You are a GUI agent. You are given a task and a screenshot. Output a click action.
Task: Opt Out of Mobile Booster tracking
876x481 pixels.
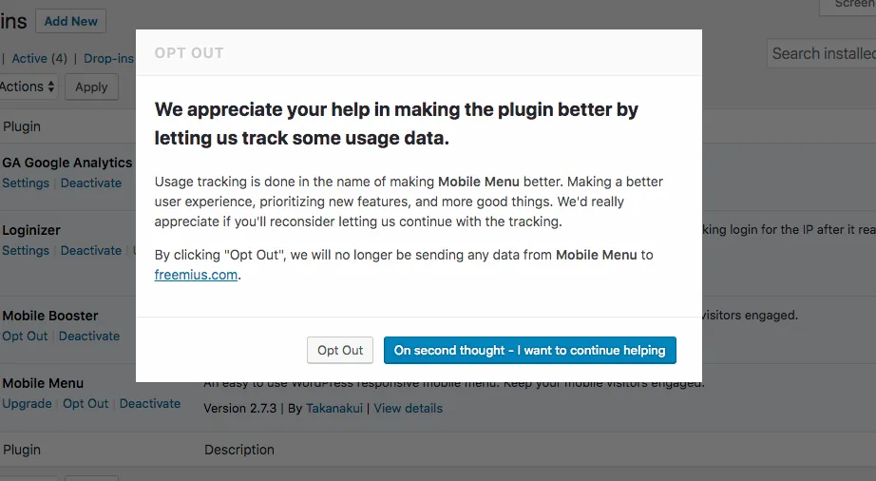point(25,337)
